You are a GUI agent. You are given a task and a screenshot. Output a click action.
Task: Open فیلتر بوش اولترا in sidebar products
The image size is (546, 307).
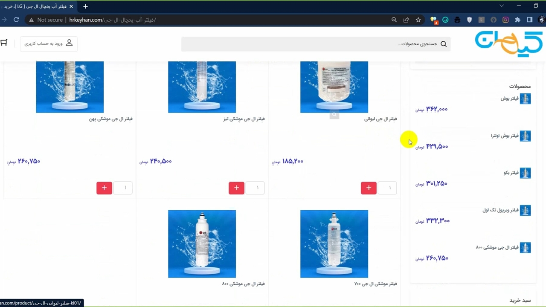click(505, 136)
